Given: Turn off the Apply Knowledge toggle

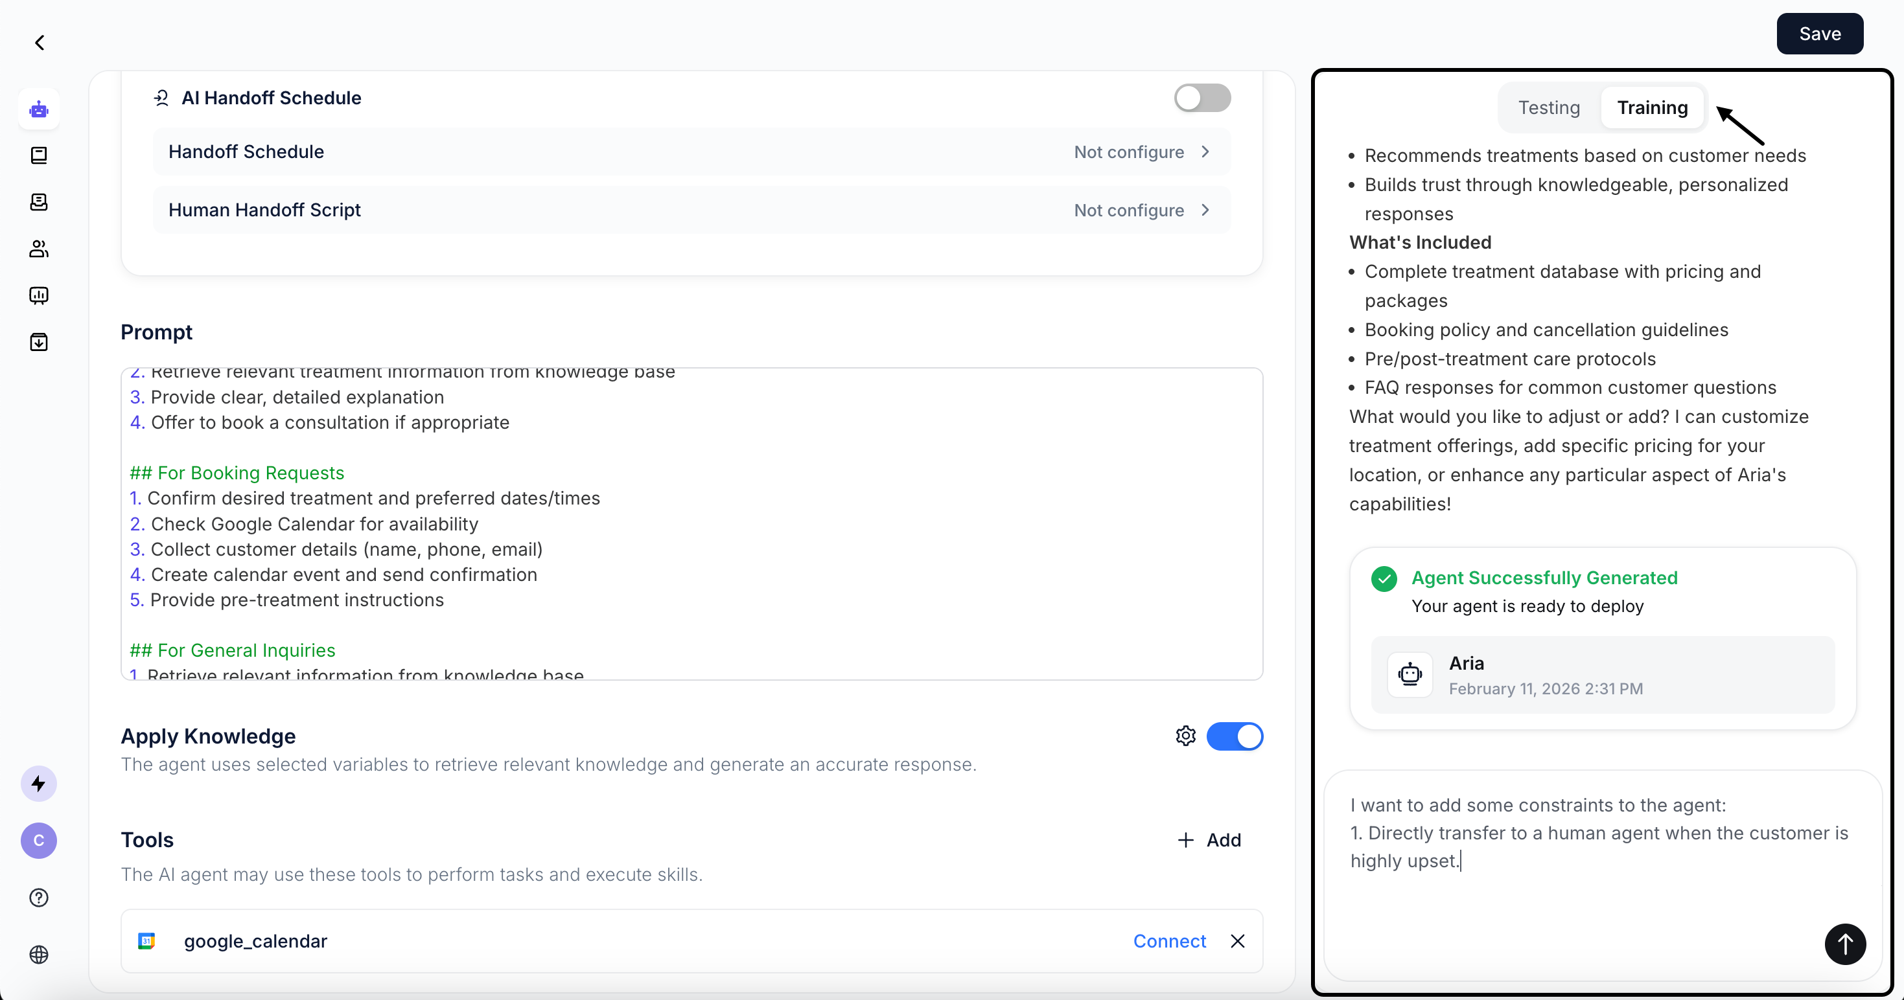Looking at the screenshot, I should (x=1235, y=736).
